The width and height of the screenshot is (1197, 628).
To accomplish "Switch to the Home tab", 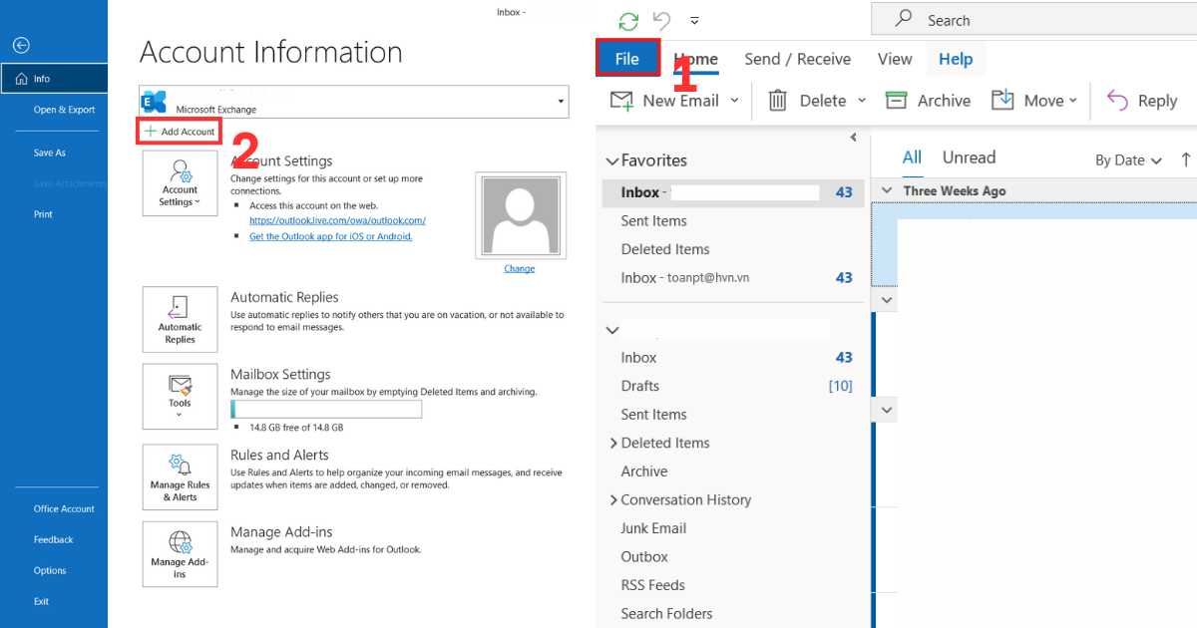I will (x=696, y=59).
